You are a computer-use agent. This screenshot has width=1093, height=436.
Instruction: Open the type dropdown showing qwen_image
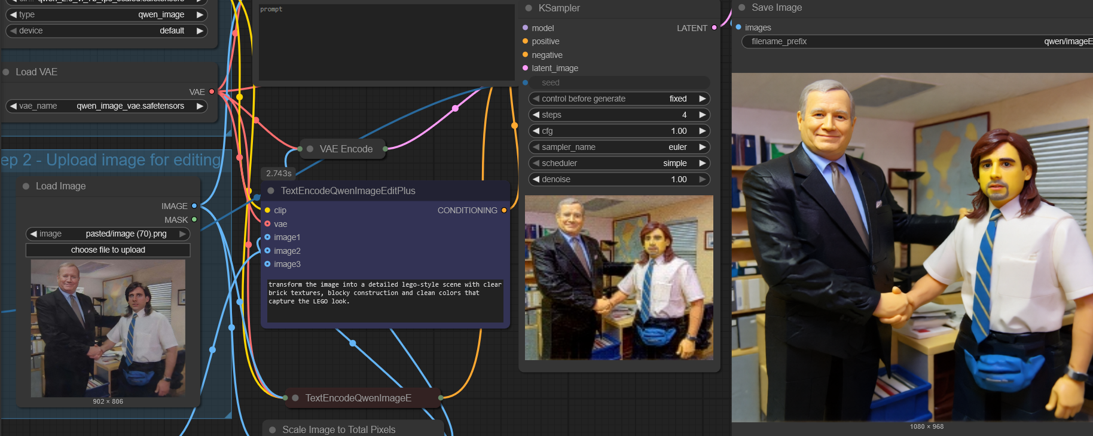(106, 14)
